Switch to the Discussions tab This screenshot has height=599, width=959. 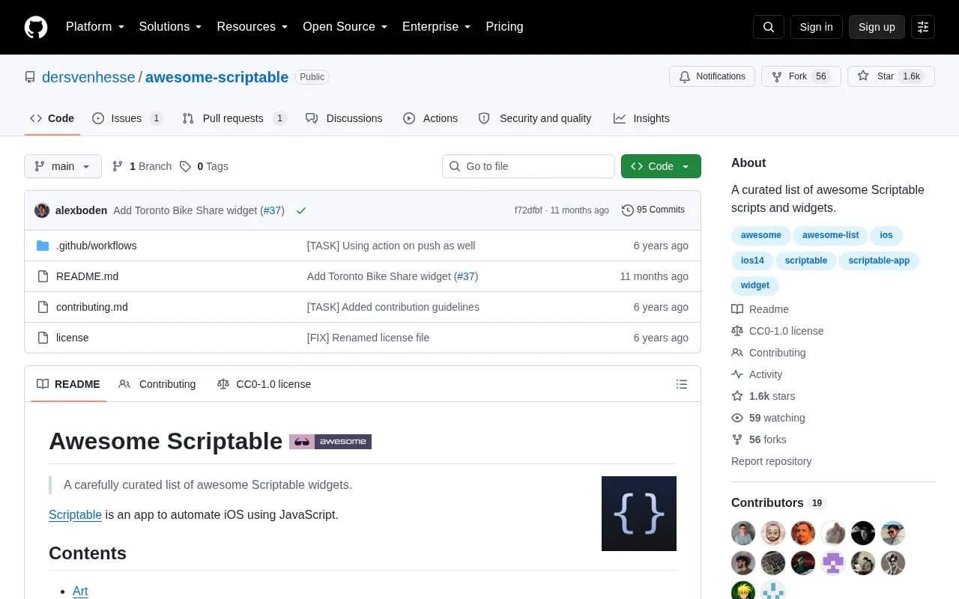coord(344,118)
